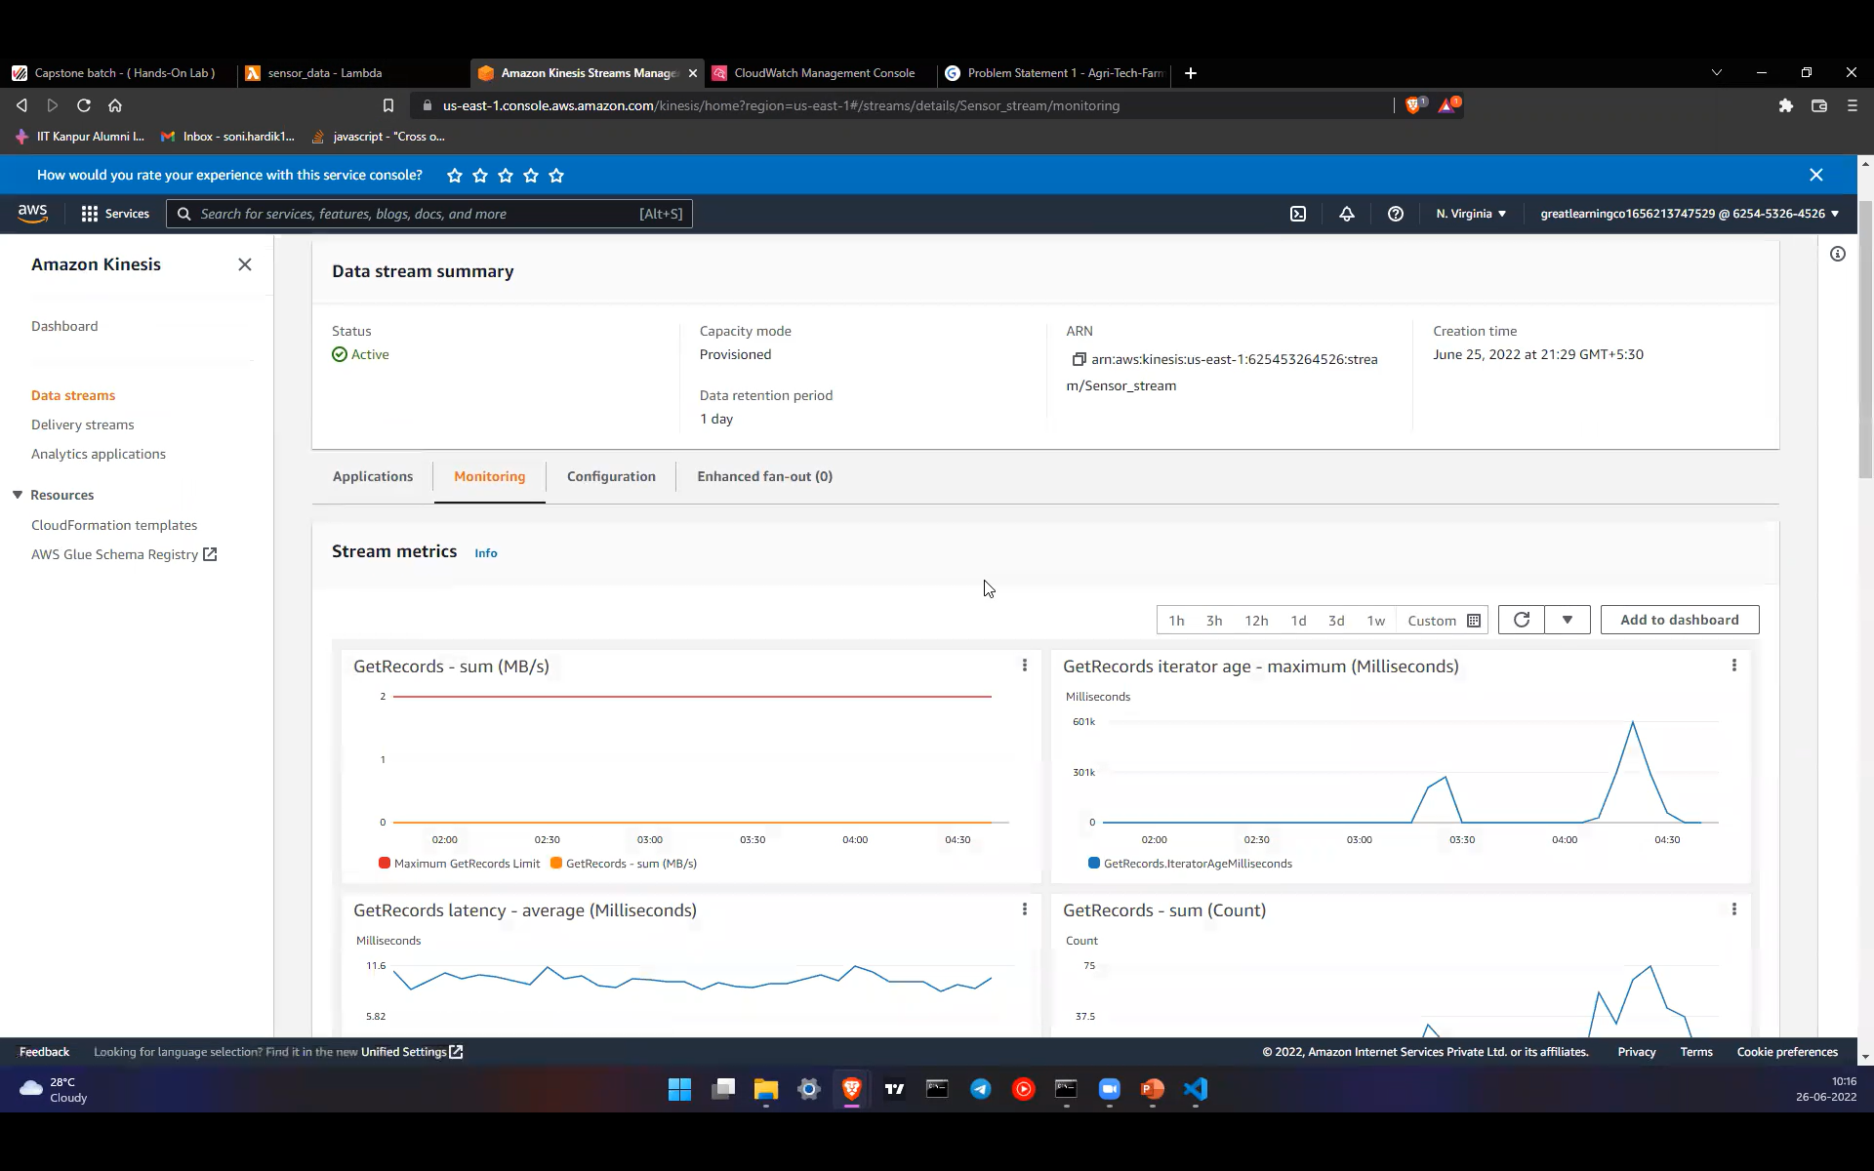Open Delivery streams in sidebar

click(83, 424)
